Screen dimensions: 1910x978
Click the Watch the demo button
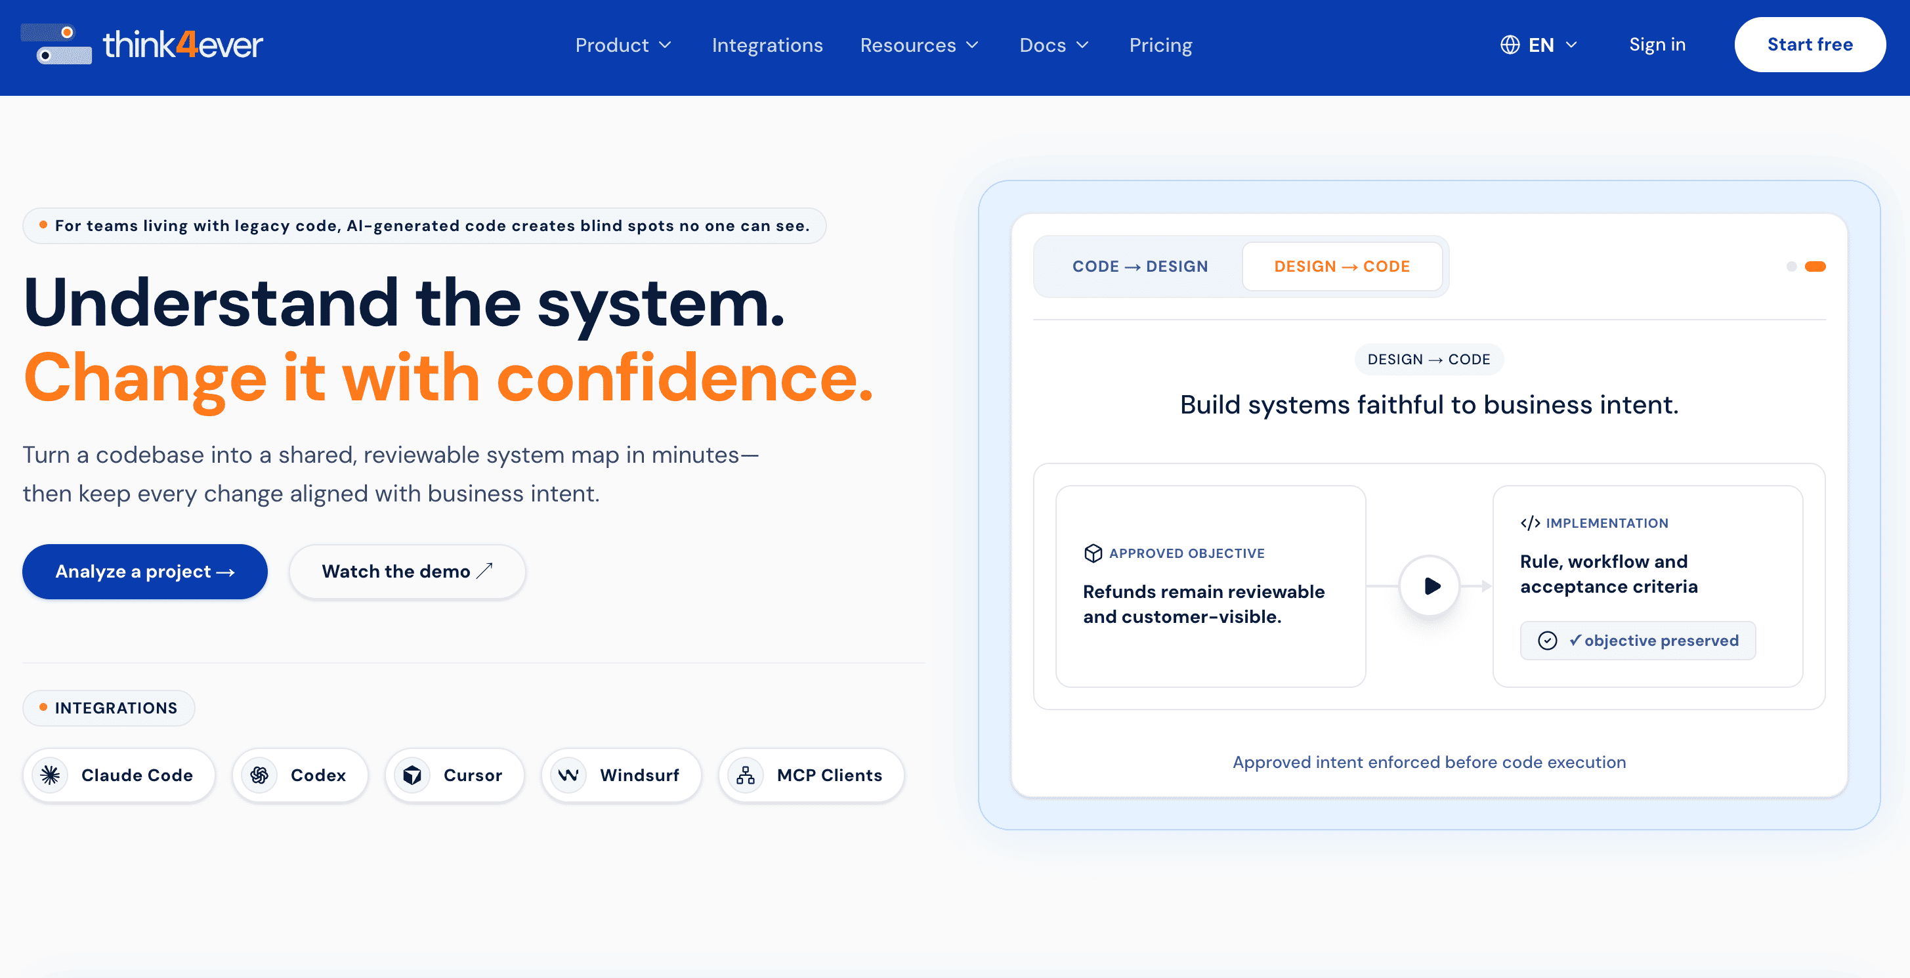[407, 572]
